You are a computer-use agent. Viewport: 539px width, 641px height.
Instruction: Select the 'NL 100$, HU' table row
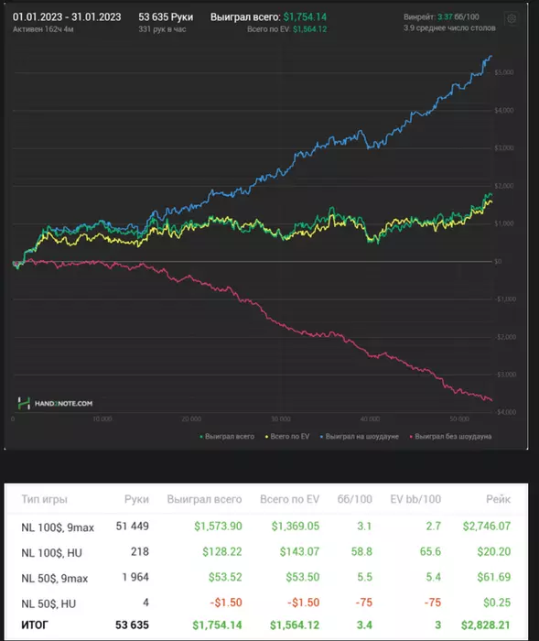click(266, 552)
